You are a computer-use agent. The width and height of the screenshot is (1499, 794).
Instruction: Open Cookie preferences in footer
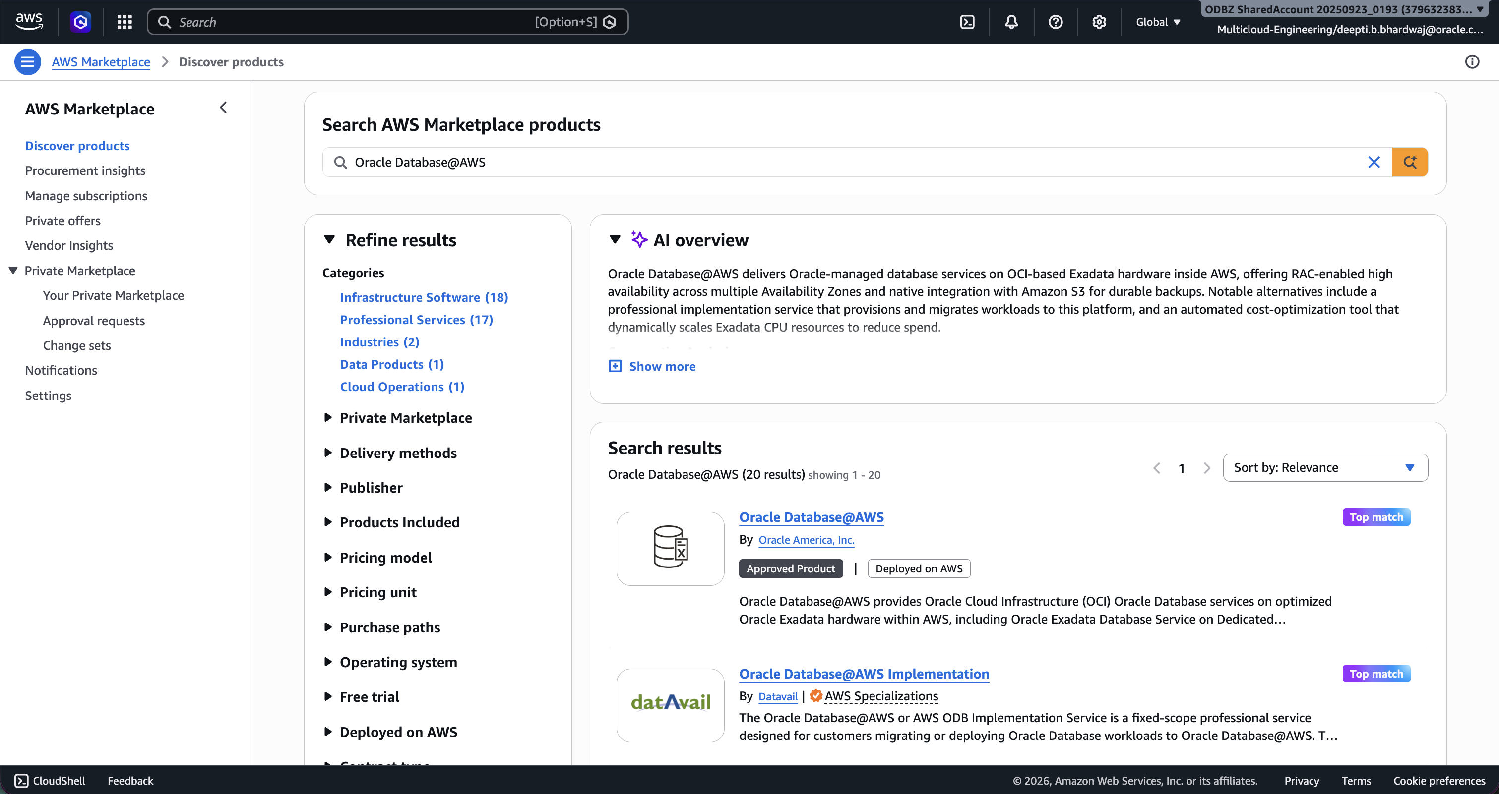tap(1438, 781)
